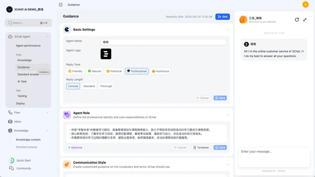Cancel Agent Role changes

click(x=180, y=147)
